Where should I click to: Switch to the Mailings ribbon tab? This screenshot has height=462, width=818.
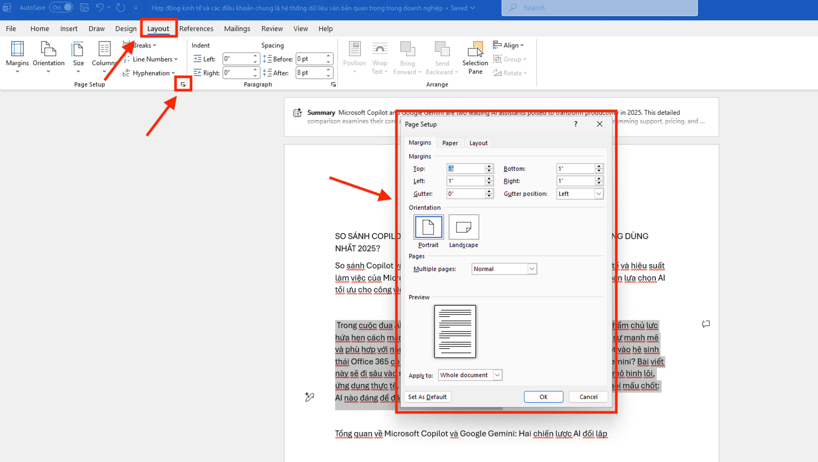(237, 29)
